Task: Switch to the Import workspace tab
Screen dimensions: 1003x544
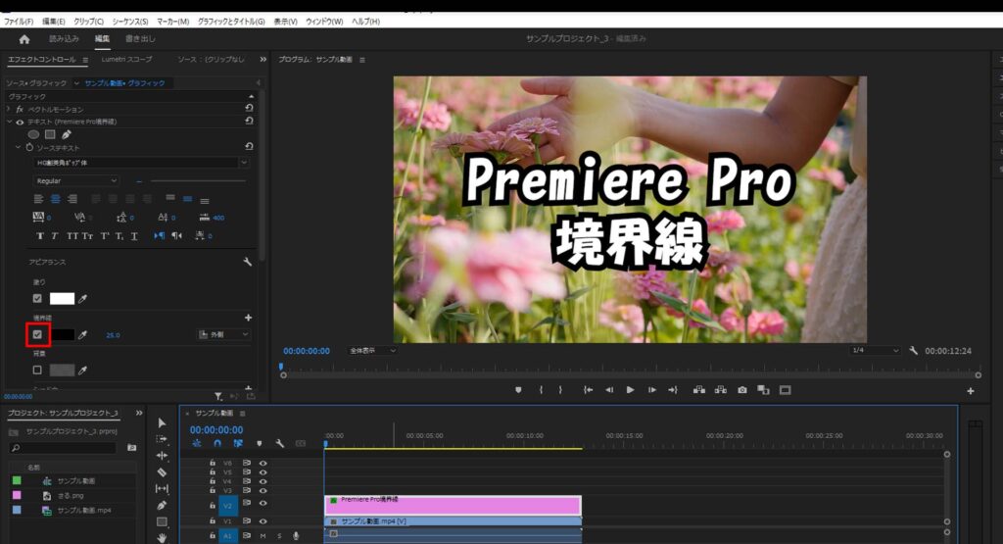Action: pyautogui.click(x=64, y=39)
